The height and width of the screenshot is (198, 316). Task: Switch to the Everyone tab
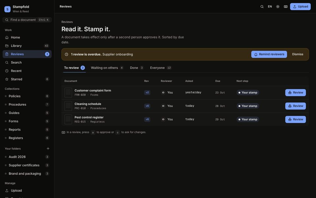point(161,68)
